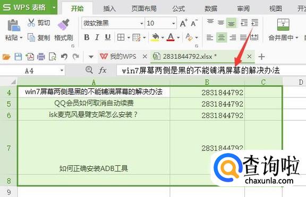Expand the font size dropdown showing 10
This screenshot has height=197, width=306.
(174, 23)
